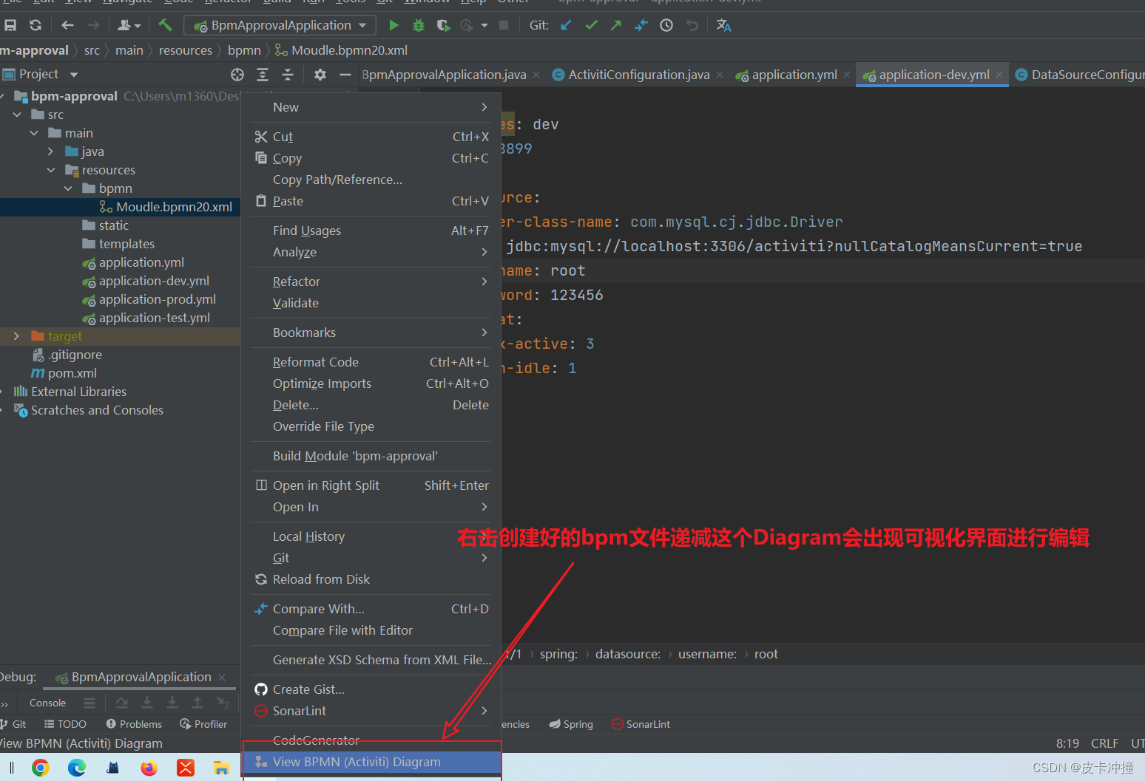Click the Build Project hammer icon
The image size is (1145, 781).
pyautogui.click(x=165, y=25)
